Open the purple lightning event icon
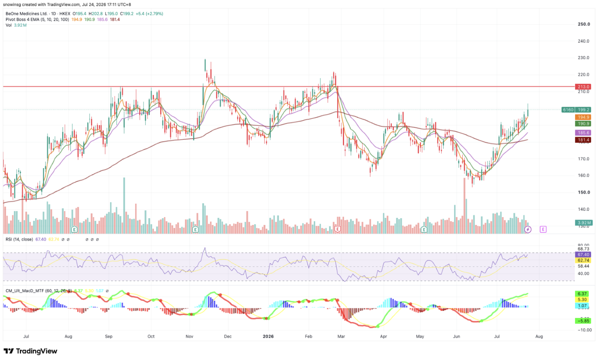This screenshot has width=597, height=359. click(x=528, y=230)
